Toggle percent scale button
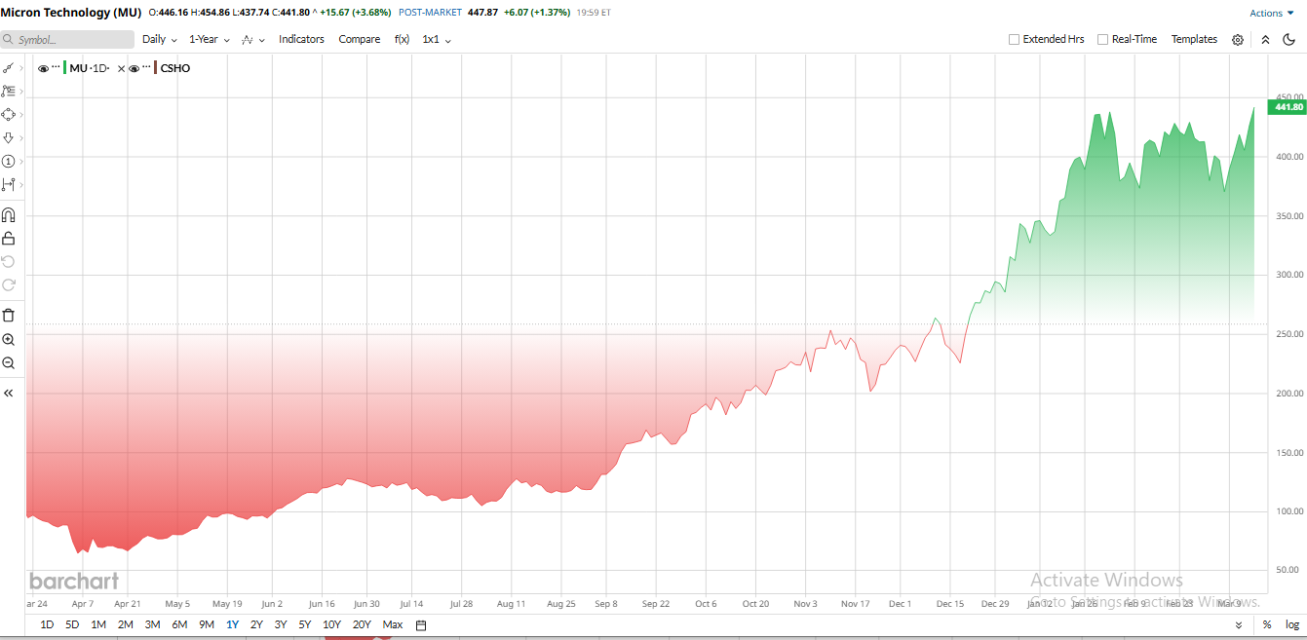This screenshot has width=1307, height=640. tap(1267, 624)
